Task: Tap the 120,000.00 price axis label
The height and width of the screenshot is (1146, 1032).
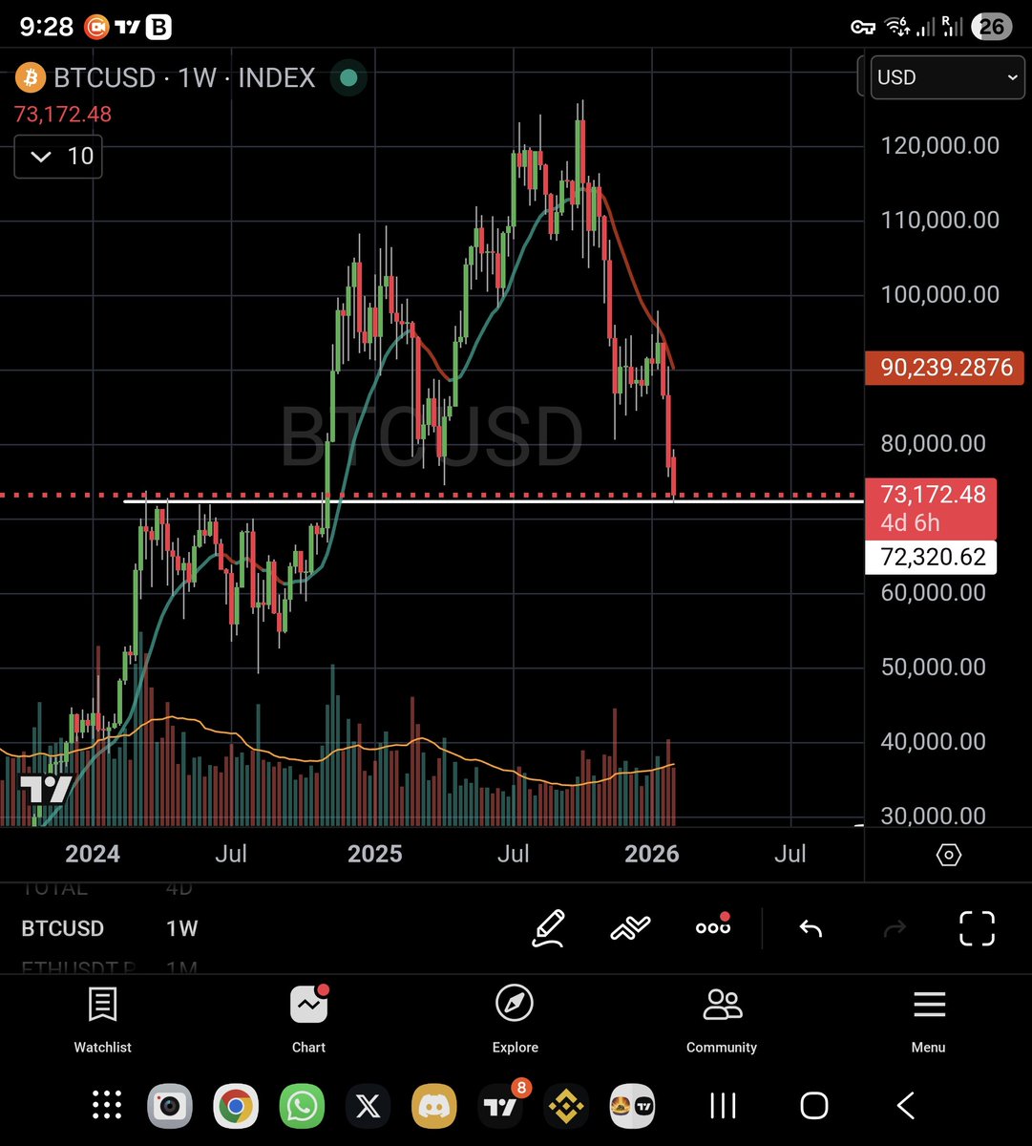Action: 939,146
